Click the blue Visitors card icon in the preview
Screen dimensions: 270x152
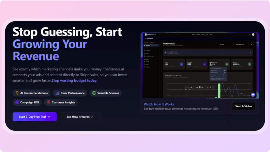[x=182, y=64]
